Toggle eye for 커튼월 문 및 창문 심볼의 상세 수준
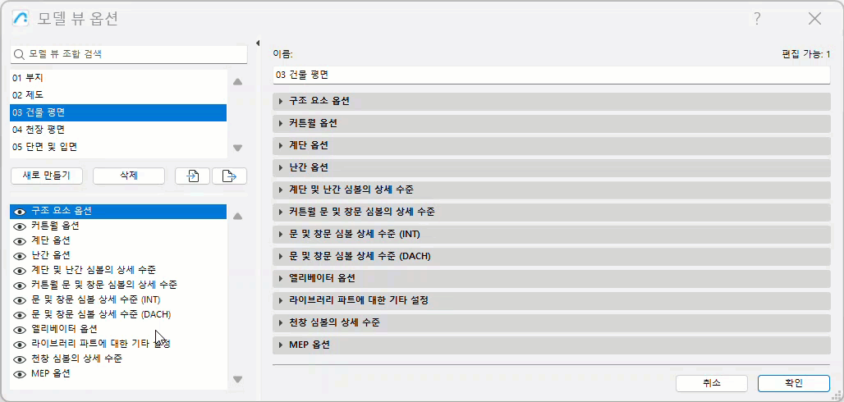The image size is (844, 402). tap(21, 285)
